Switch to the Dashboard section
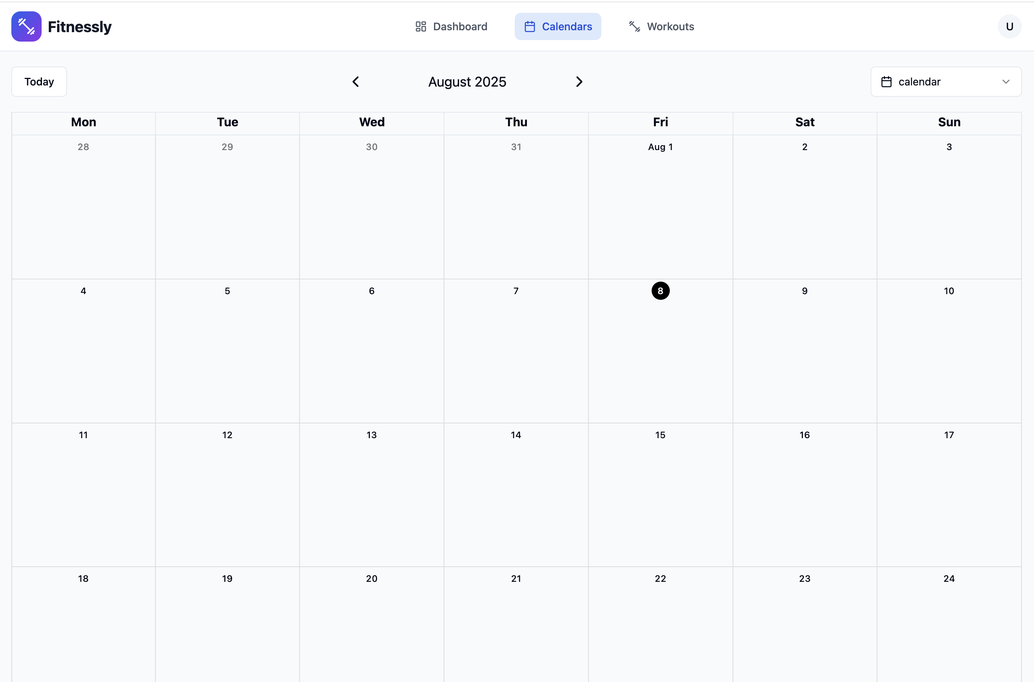The width and height of the screenshot is (1034, 682). (451, 26)
